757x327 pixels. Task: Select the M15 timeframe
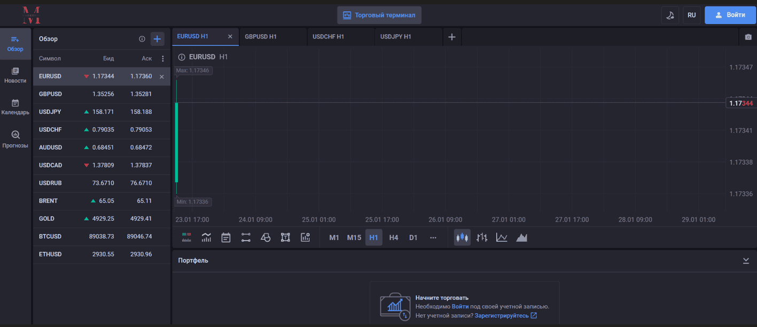[354, 238]
